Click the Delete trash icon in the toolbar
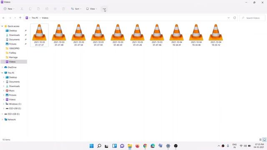The height and width of the screenshot is (150, 267). (x=63, y=9)
